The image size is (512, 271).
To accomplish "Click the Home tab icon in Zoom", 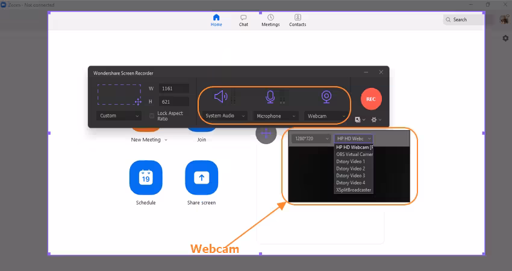I will 216,17.
